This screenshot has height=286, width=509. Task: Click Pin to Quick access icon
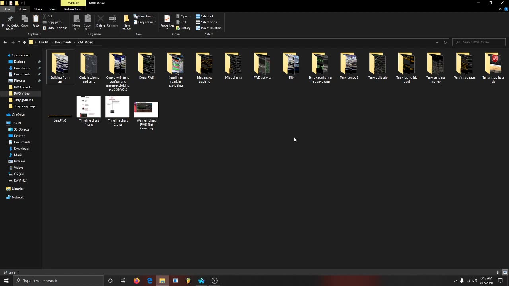(10, 22)
